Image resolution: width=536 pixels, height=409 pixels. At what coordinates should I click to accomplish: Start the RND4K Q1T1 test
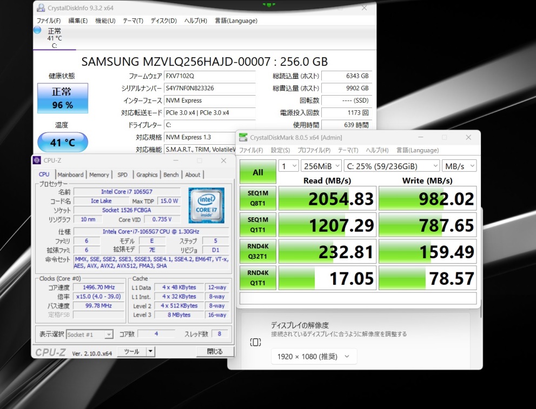(x=258, y=278)
